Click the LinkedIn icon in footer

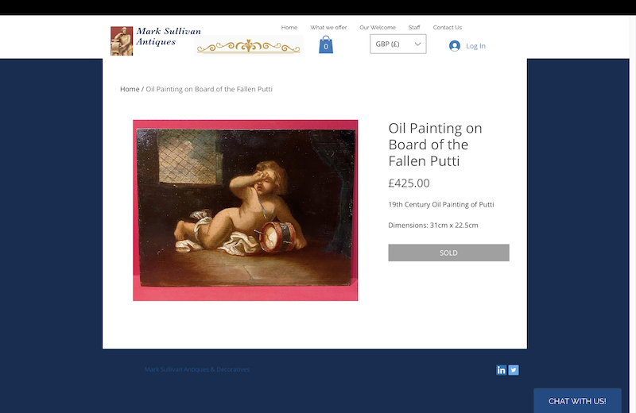(502, 369)
